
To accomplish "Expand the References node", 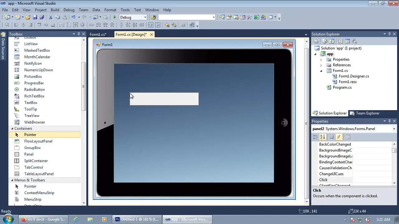I will pyautogui.click(x=321, y=65).
